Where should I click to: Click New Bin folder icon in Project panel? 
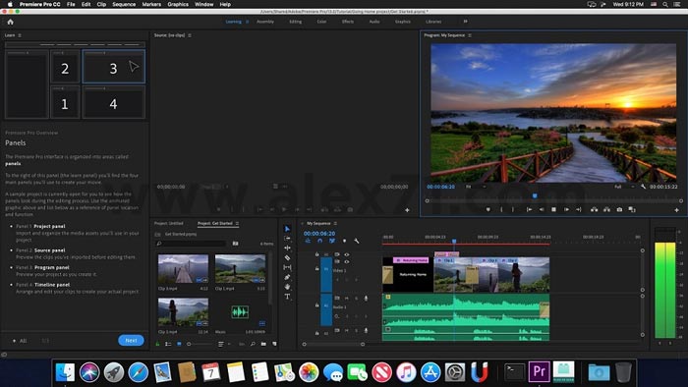[x=263, y=344]
